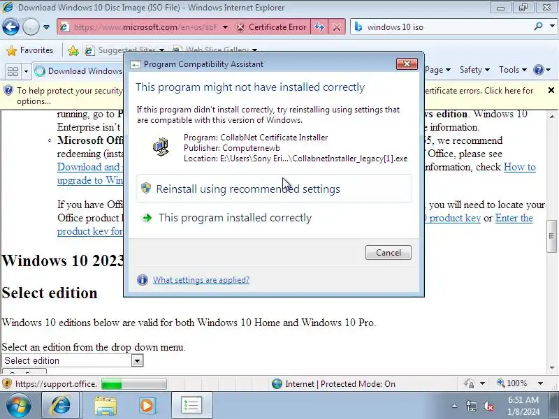Open the recent pages dropdown beside Forward

[x=46, y=27]
